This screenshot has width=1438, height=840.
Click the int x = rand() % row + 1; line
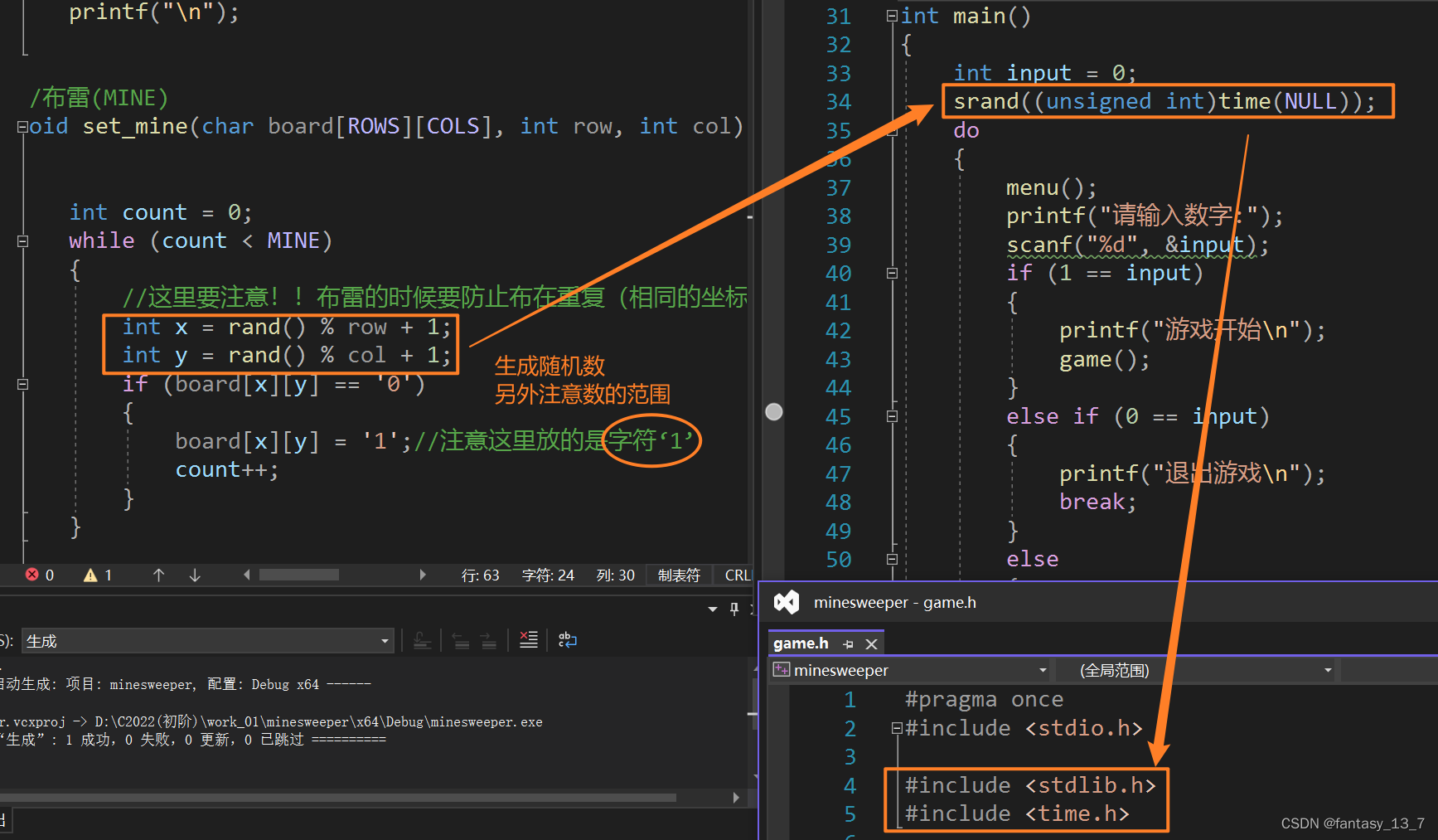click(287, 328)
